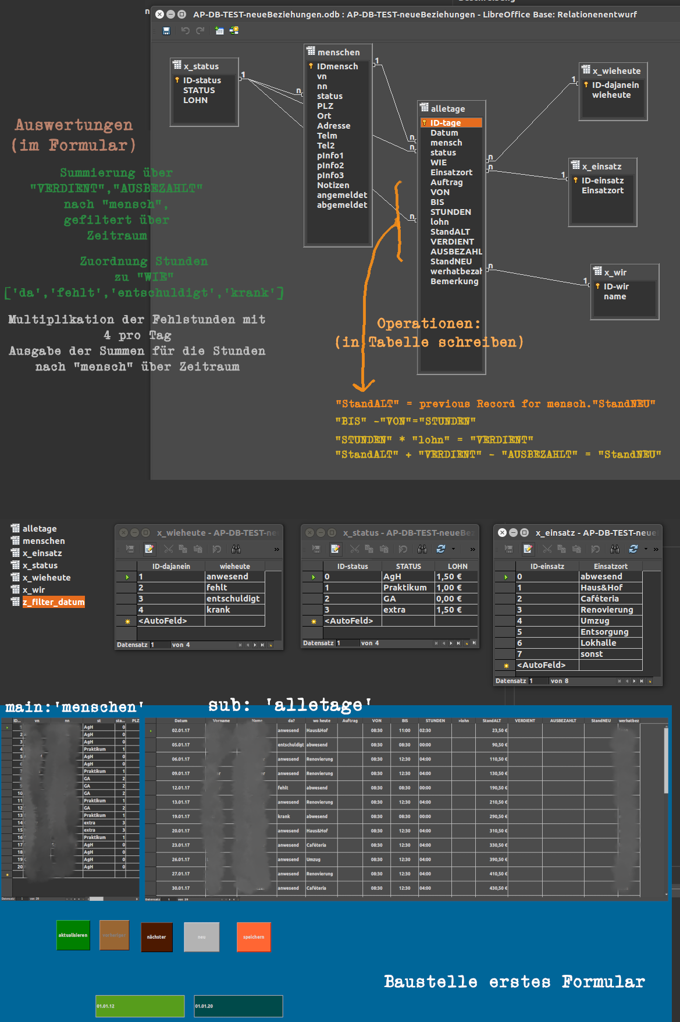The height and width of the screenshot is (1022, 680).
Task: Click the refresh icon in x_status window
Action: click(x=441, y=549)
